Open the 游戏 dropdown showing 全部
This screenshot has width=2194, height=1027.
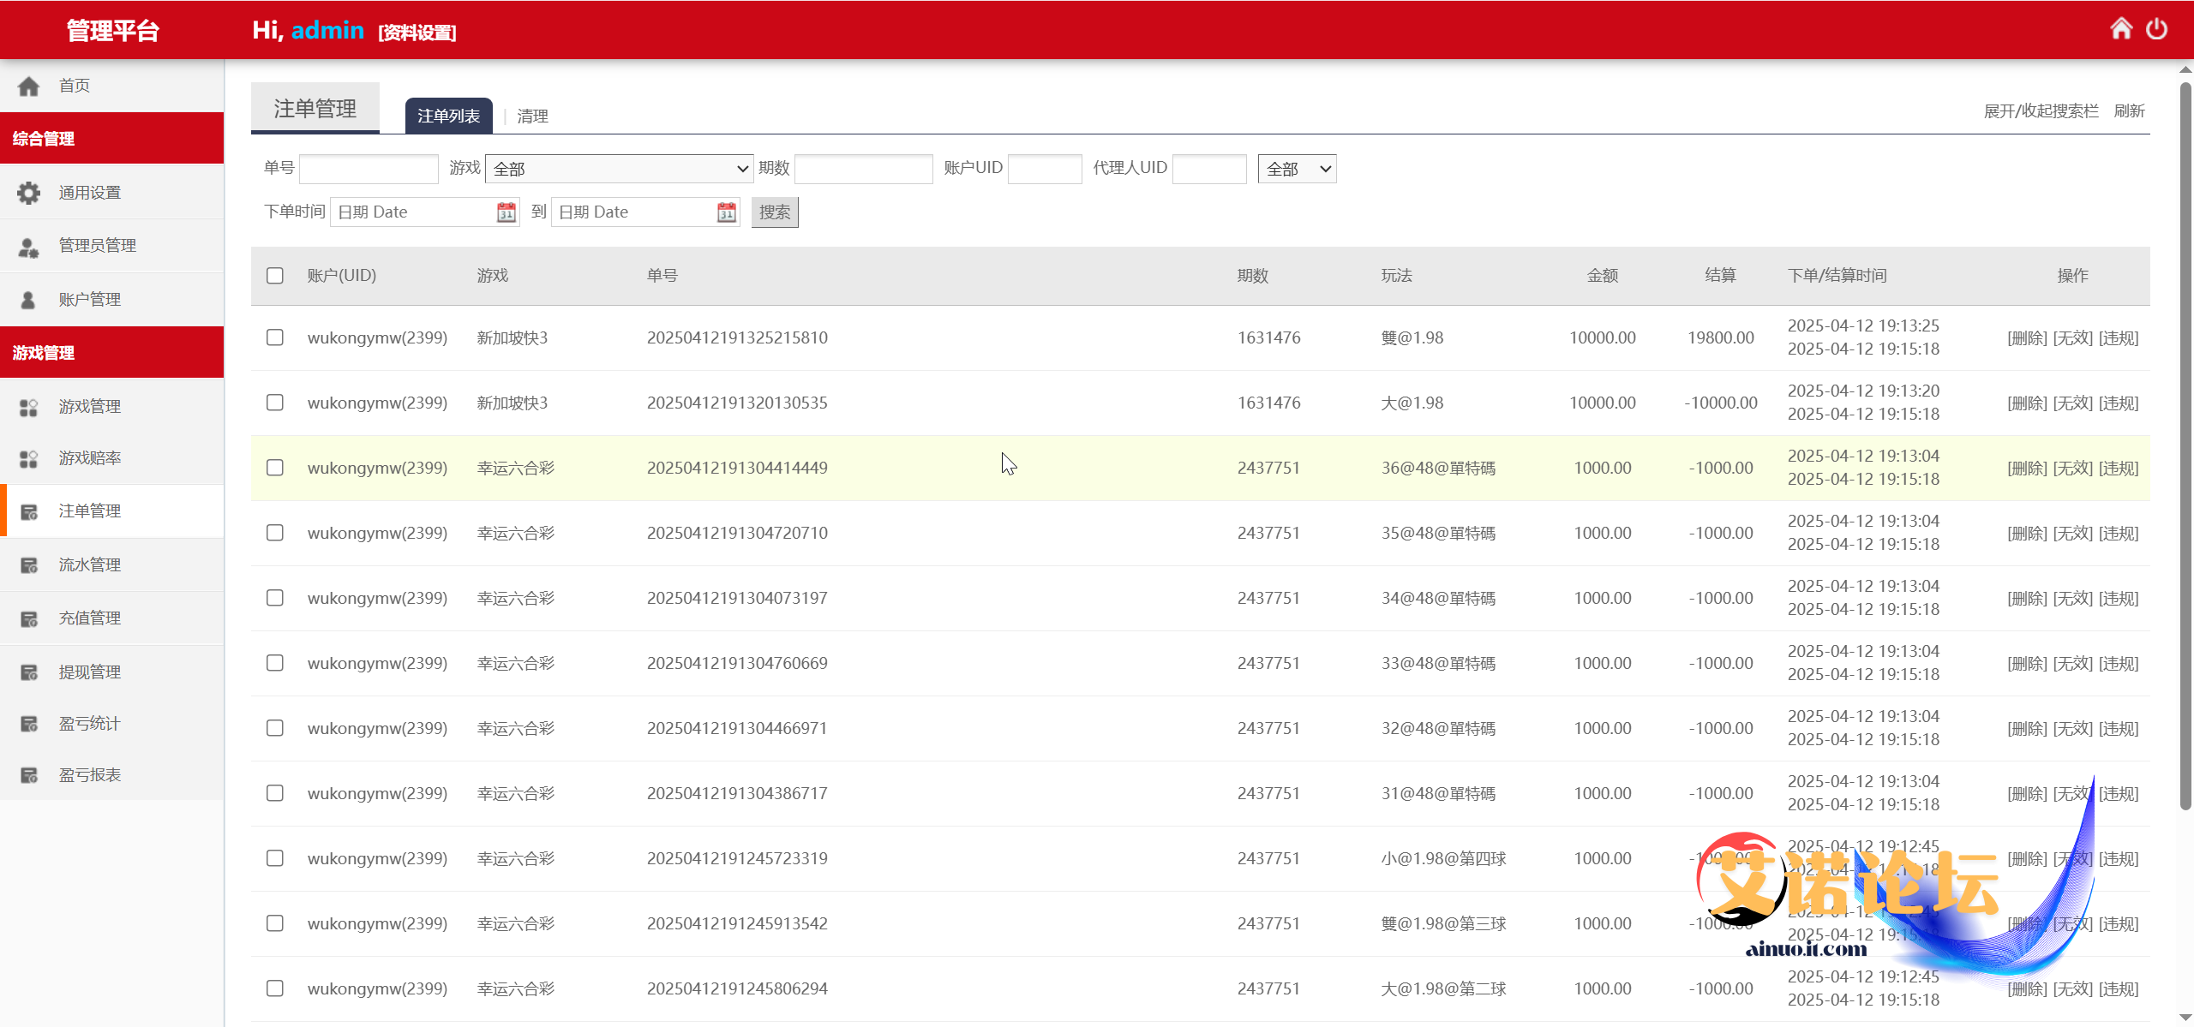click(x=619, y=169)
